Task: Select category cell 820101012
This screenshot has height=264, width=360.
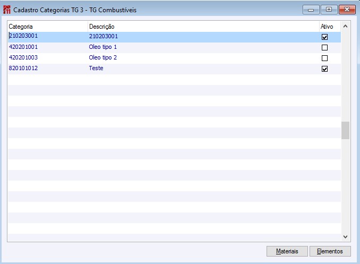Action: pos(48,69)
